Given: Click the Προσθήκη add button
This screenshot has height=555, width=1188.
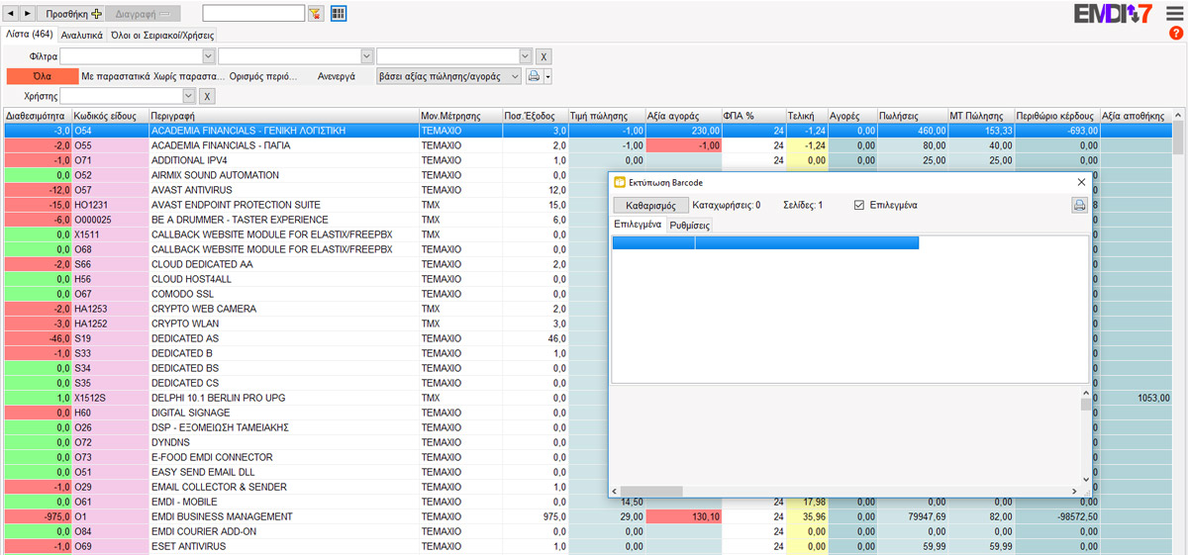Looking at the screenshot, I should 74,14.
